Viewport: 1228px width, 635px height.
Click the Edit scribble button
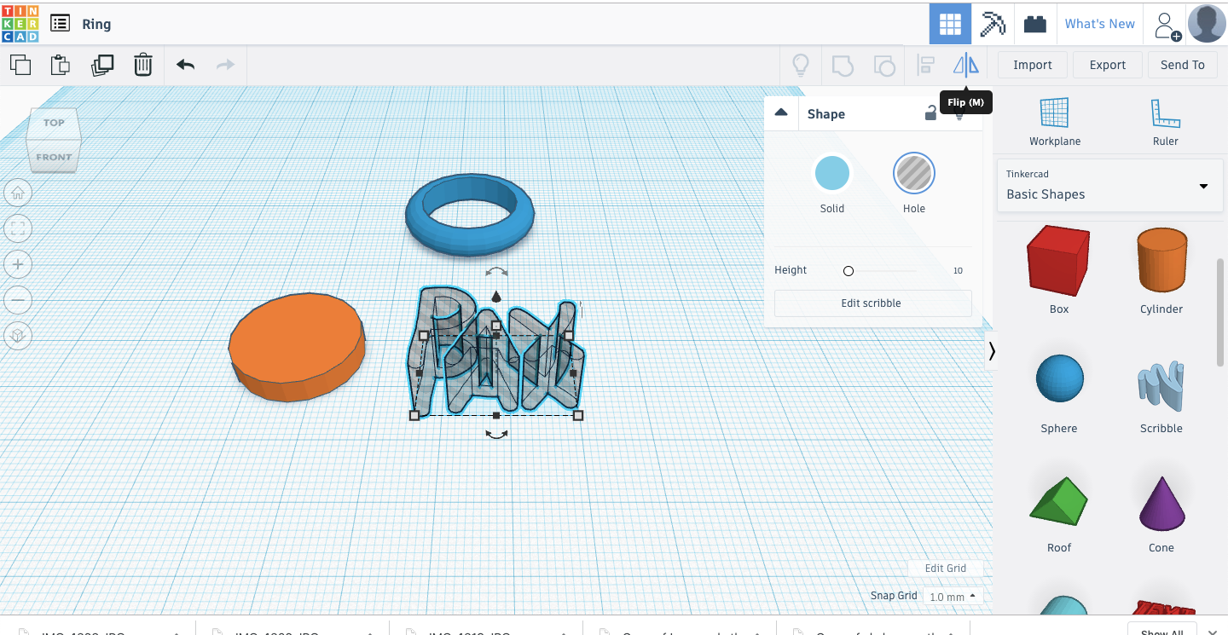(x=872, y=303)
